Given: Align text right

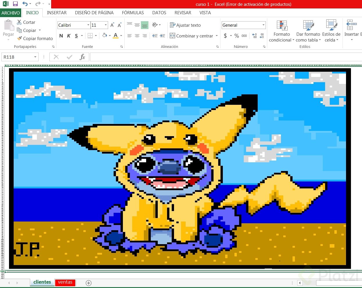Looking at the screenshot, I should tap(145, 36).
